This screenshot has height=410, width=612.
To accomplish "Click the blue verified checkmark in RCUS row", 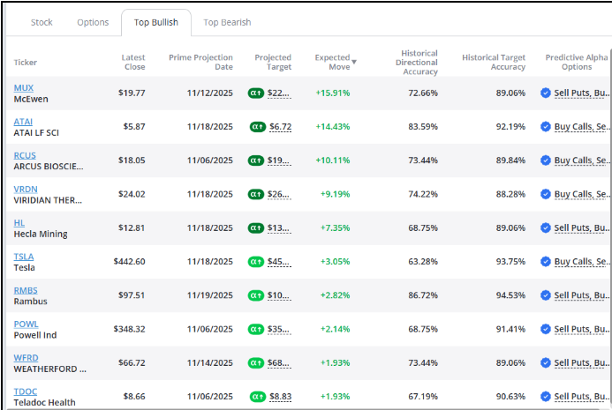I will pos(546,160).
